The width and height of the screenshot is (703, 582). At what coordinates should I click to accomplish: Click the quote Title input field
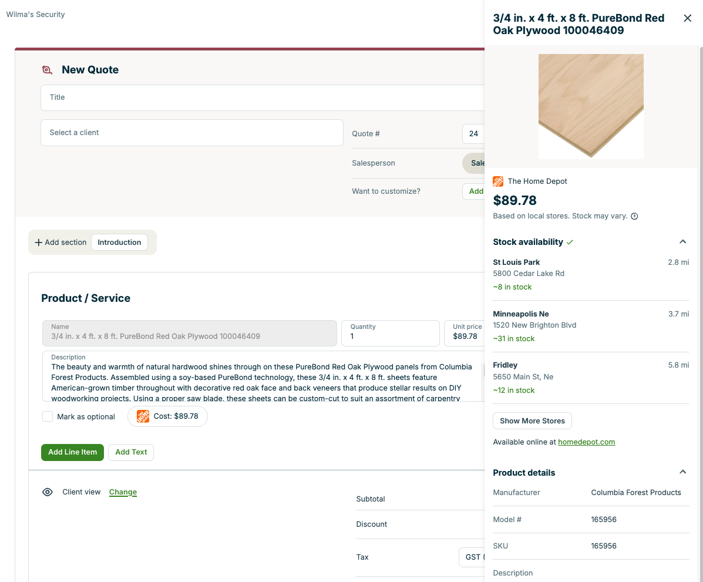(x=262, y=97)
